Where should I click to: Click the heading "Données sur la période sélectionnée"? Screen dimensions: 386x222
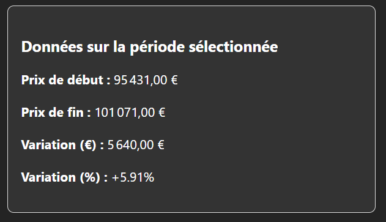tap(149, 46)
